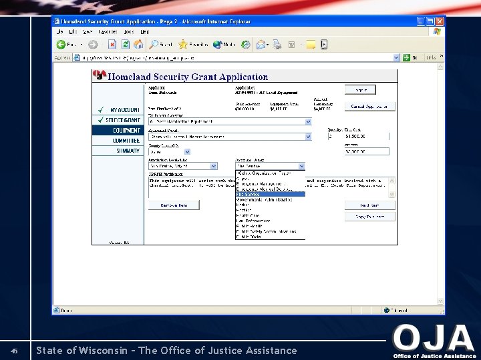Image resolution: width=481 pixels, height=360 pixels.
Task: Click the Internet Explorer title bar icon
Action: (56, 21)
